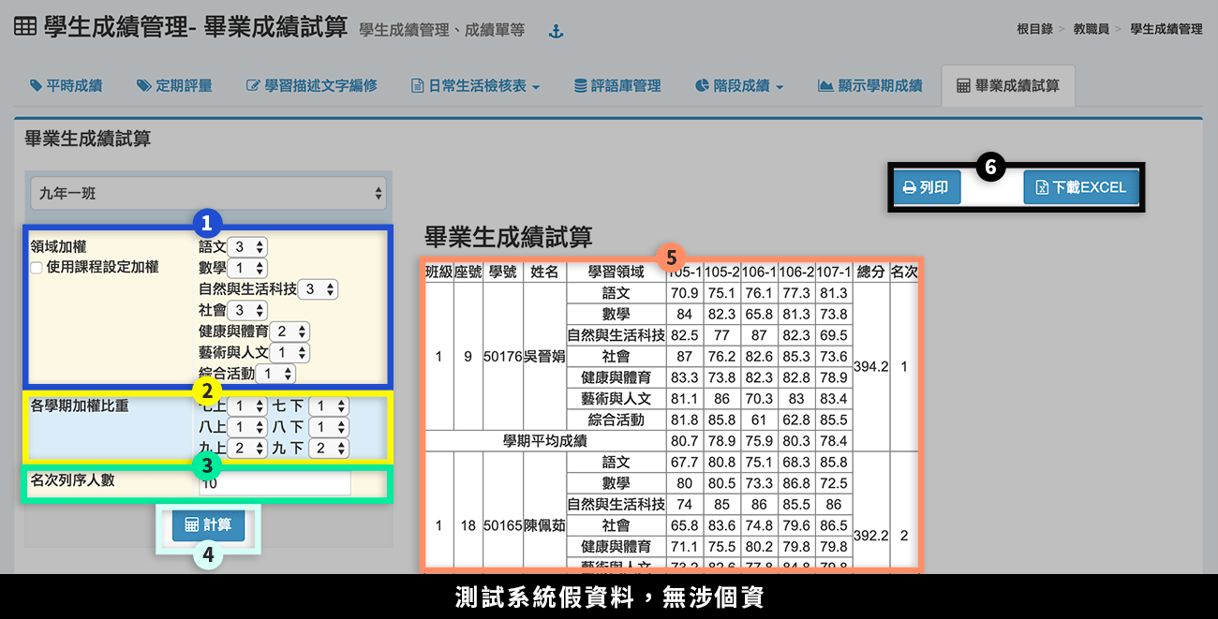Open the 九年一班 class selector
The image size is (1218, 619).
(208, 194)
